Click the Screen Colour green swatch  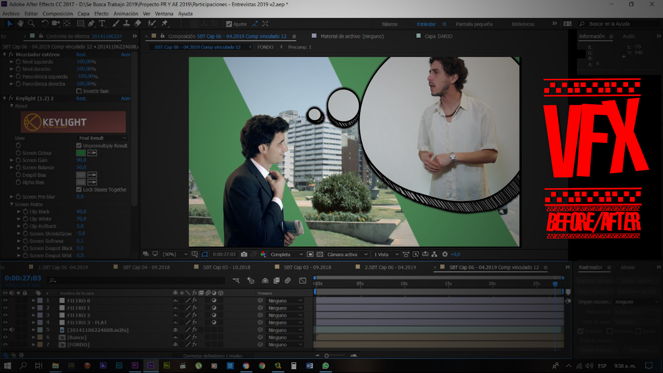pyautogui.click(x=81, y=153)
